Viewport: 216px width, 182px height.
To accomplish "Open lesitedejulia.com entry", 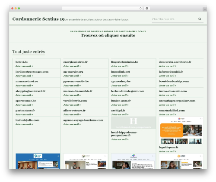I will (x=28, y=120).
